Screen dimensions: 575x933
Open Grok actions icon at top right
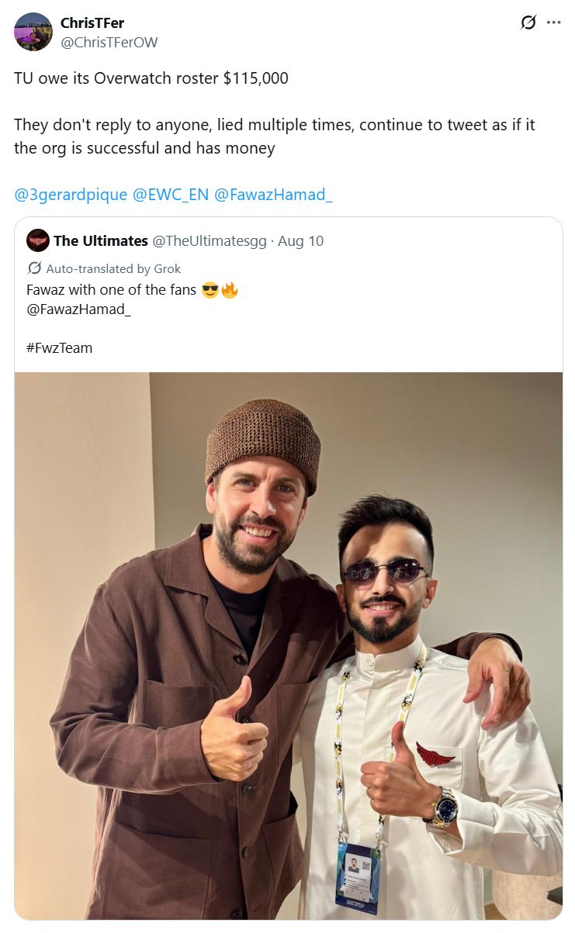528,22
